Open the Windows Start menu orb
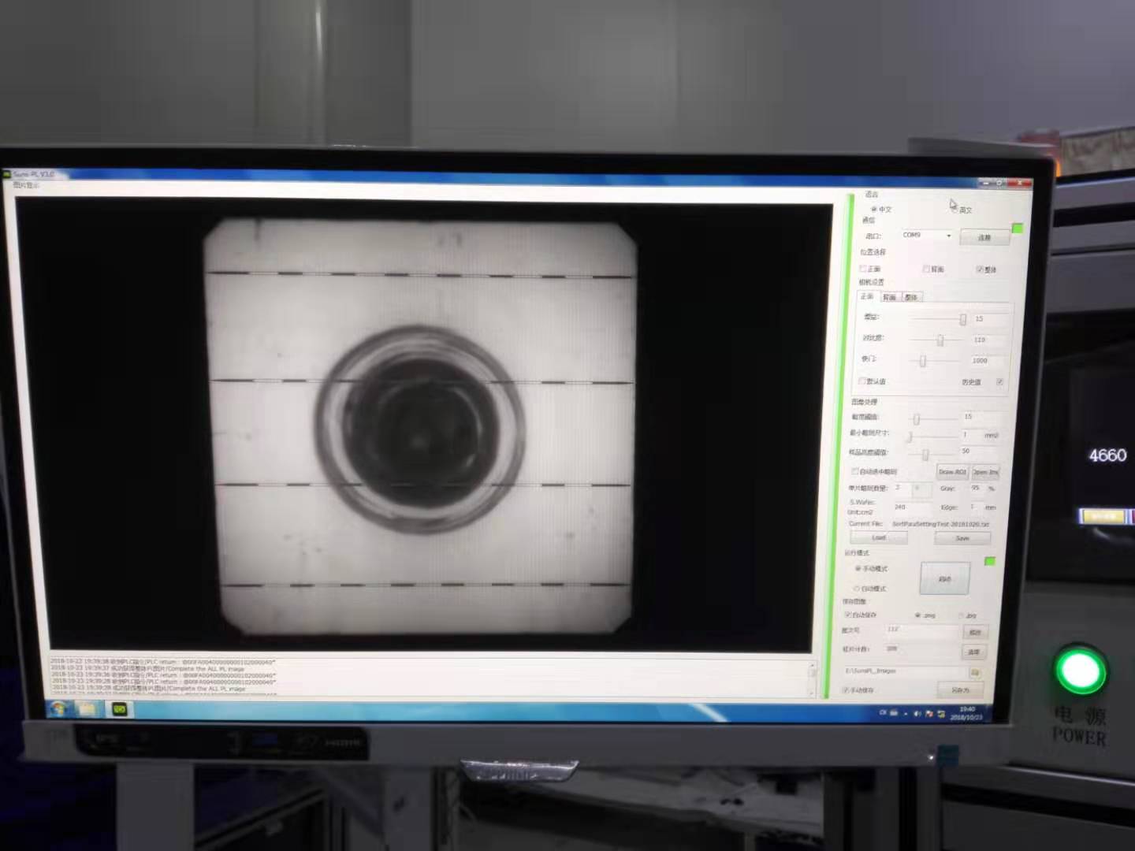 click(58, 708)
